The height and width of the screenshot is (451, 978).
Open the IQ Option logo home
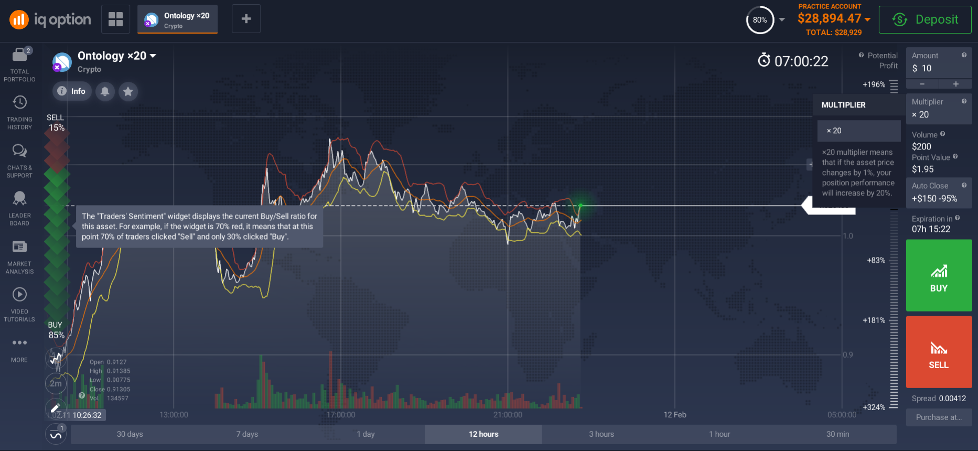point(50,20)
